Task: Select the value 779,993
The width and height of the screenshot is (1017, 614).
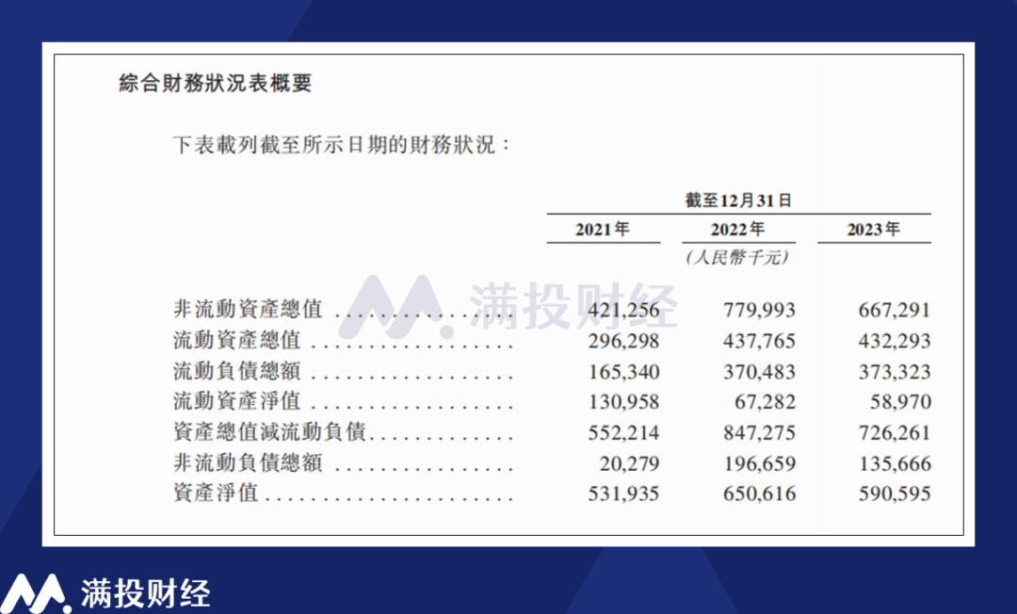Action: [x=759, y=310]
